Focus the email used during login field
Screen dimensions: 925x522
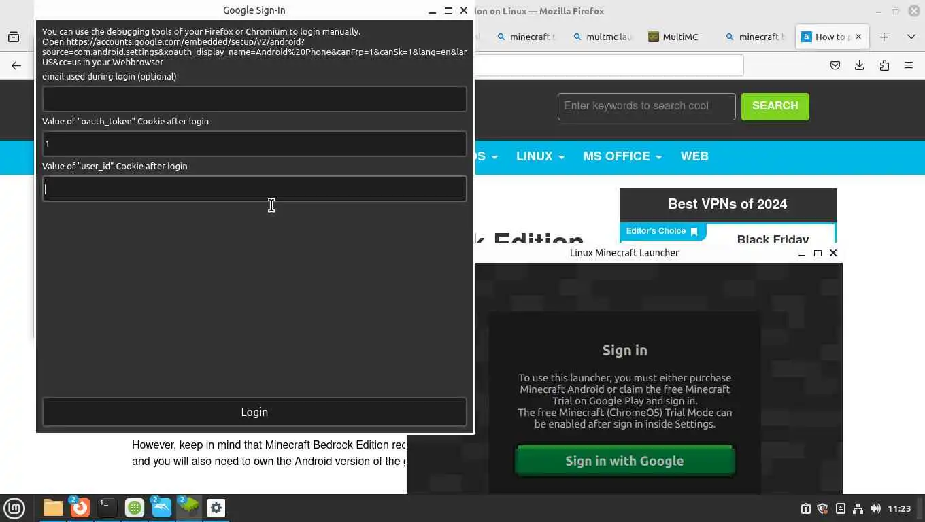point(254,99)
